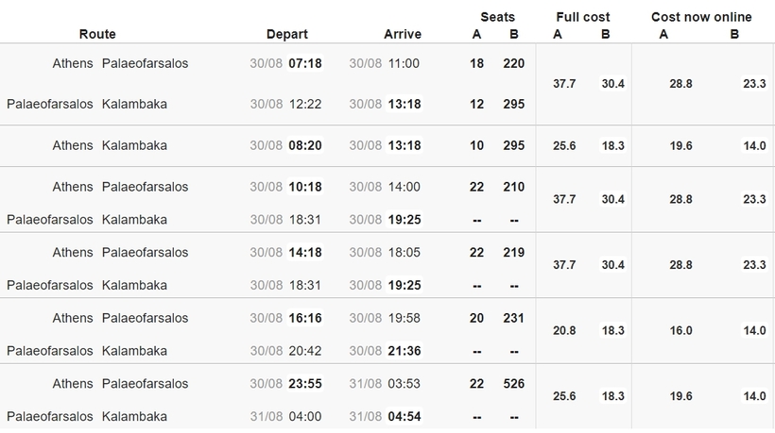Select class A full cost 20.8

pyautogui.click(x=564, y=331)
